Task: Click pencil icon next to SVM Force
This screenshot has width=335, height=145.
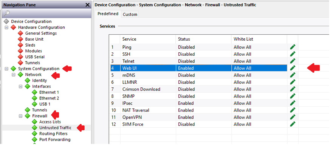Action: coord(293,124)
